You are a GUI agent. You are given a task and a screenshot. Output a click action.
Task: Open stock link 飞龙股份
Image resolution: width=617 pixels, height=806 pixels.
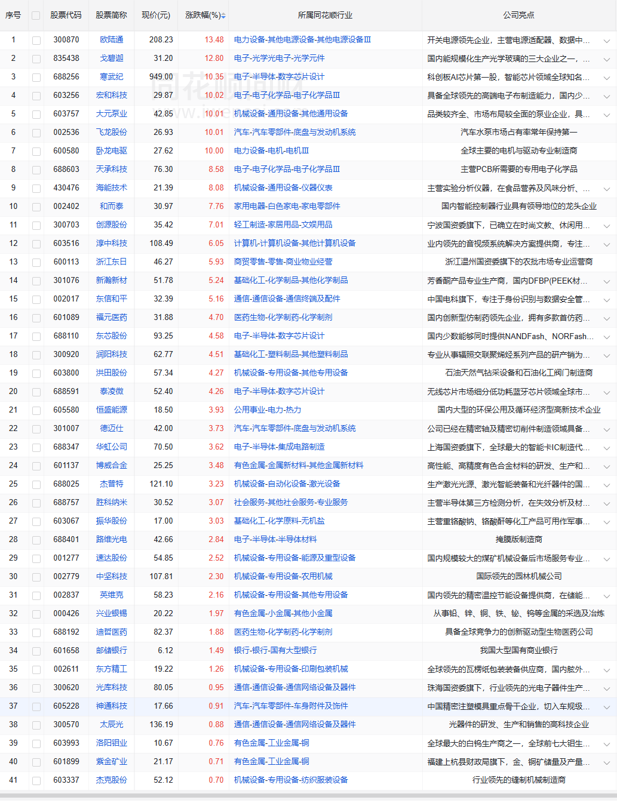(112, 132)
